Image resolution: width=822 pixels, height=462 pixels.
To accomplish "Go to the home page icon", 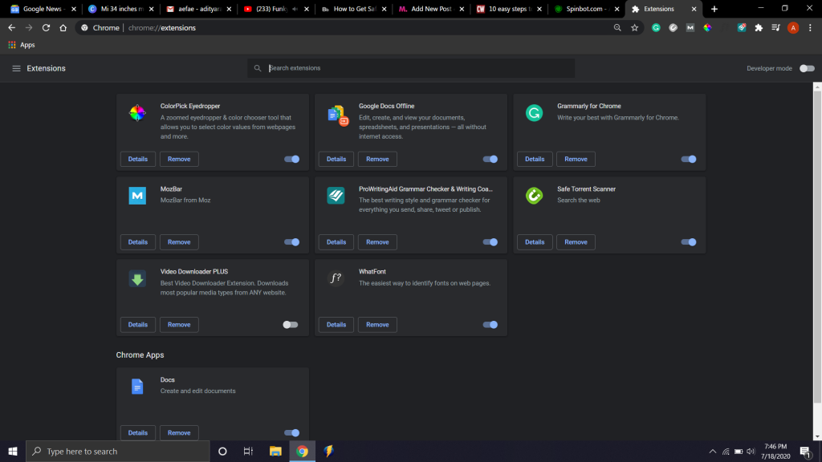I will pyautogui.click(x=63, y=28).
